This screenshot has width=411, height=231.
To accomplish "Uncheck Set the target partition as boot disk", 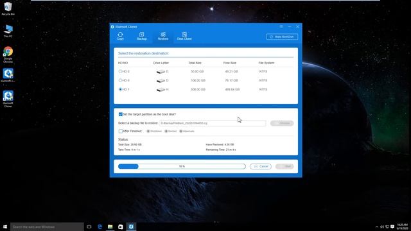I will tap(121, 114).
